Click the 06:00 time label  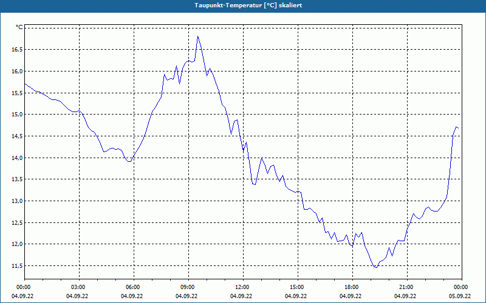pos(134,287)
